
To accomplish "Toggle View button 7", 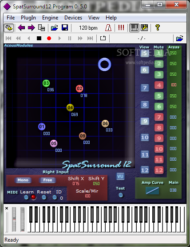I will [x=145, y=88].
